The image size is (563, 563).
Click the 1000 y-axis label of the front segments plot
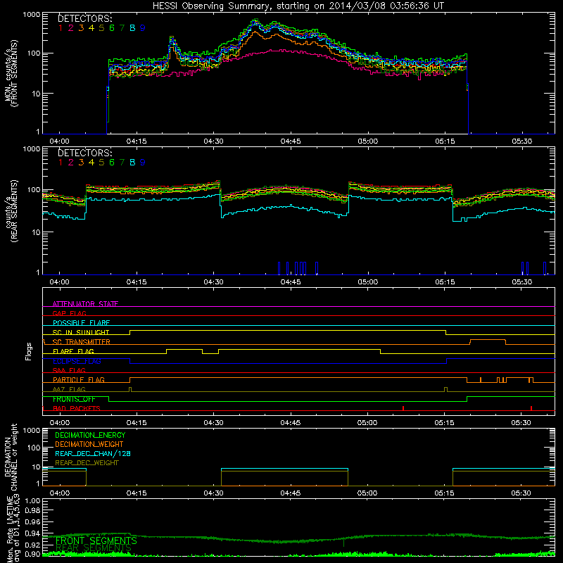click(x=32, y=15)
